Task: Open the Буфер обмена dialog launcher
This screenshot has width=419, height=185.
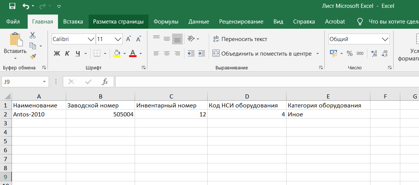Action: (44, 68)
